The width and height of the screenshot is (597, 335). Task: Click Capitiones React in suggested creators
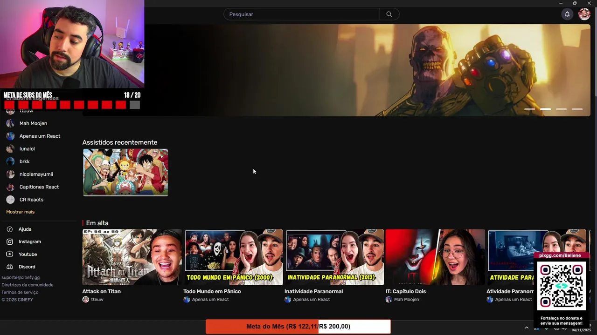pyautogui.click(x=39, y=187)
